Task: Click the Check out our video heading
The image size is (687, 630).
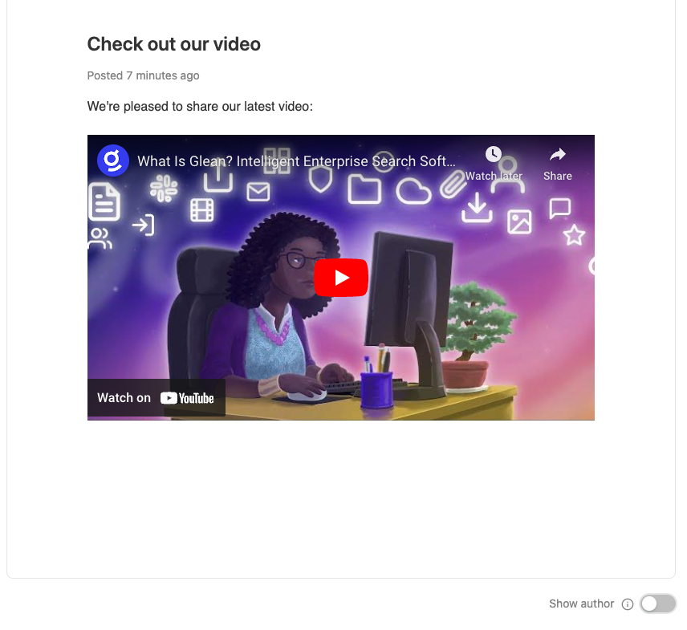Action: click(x=174, y=44)
